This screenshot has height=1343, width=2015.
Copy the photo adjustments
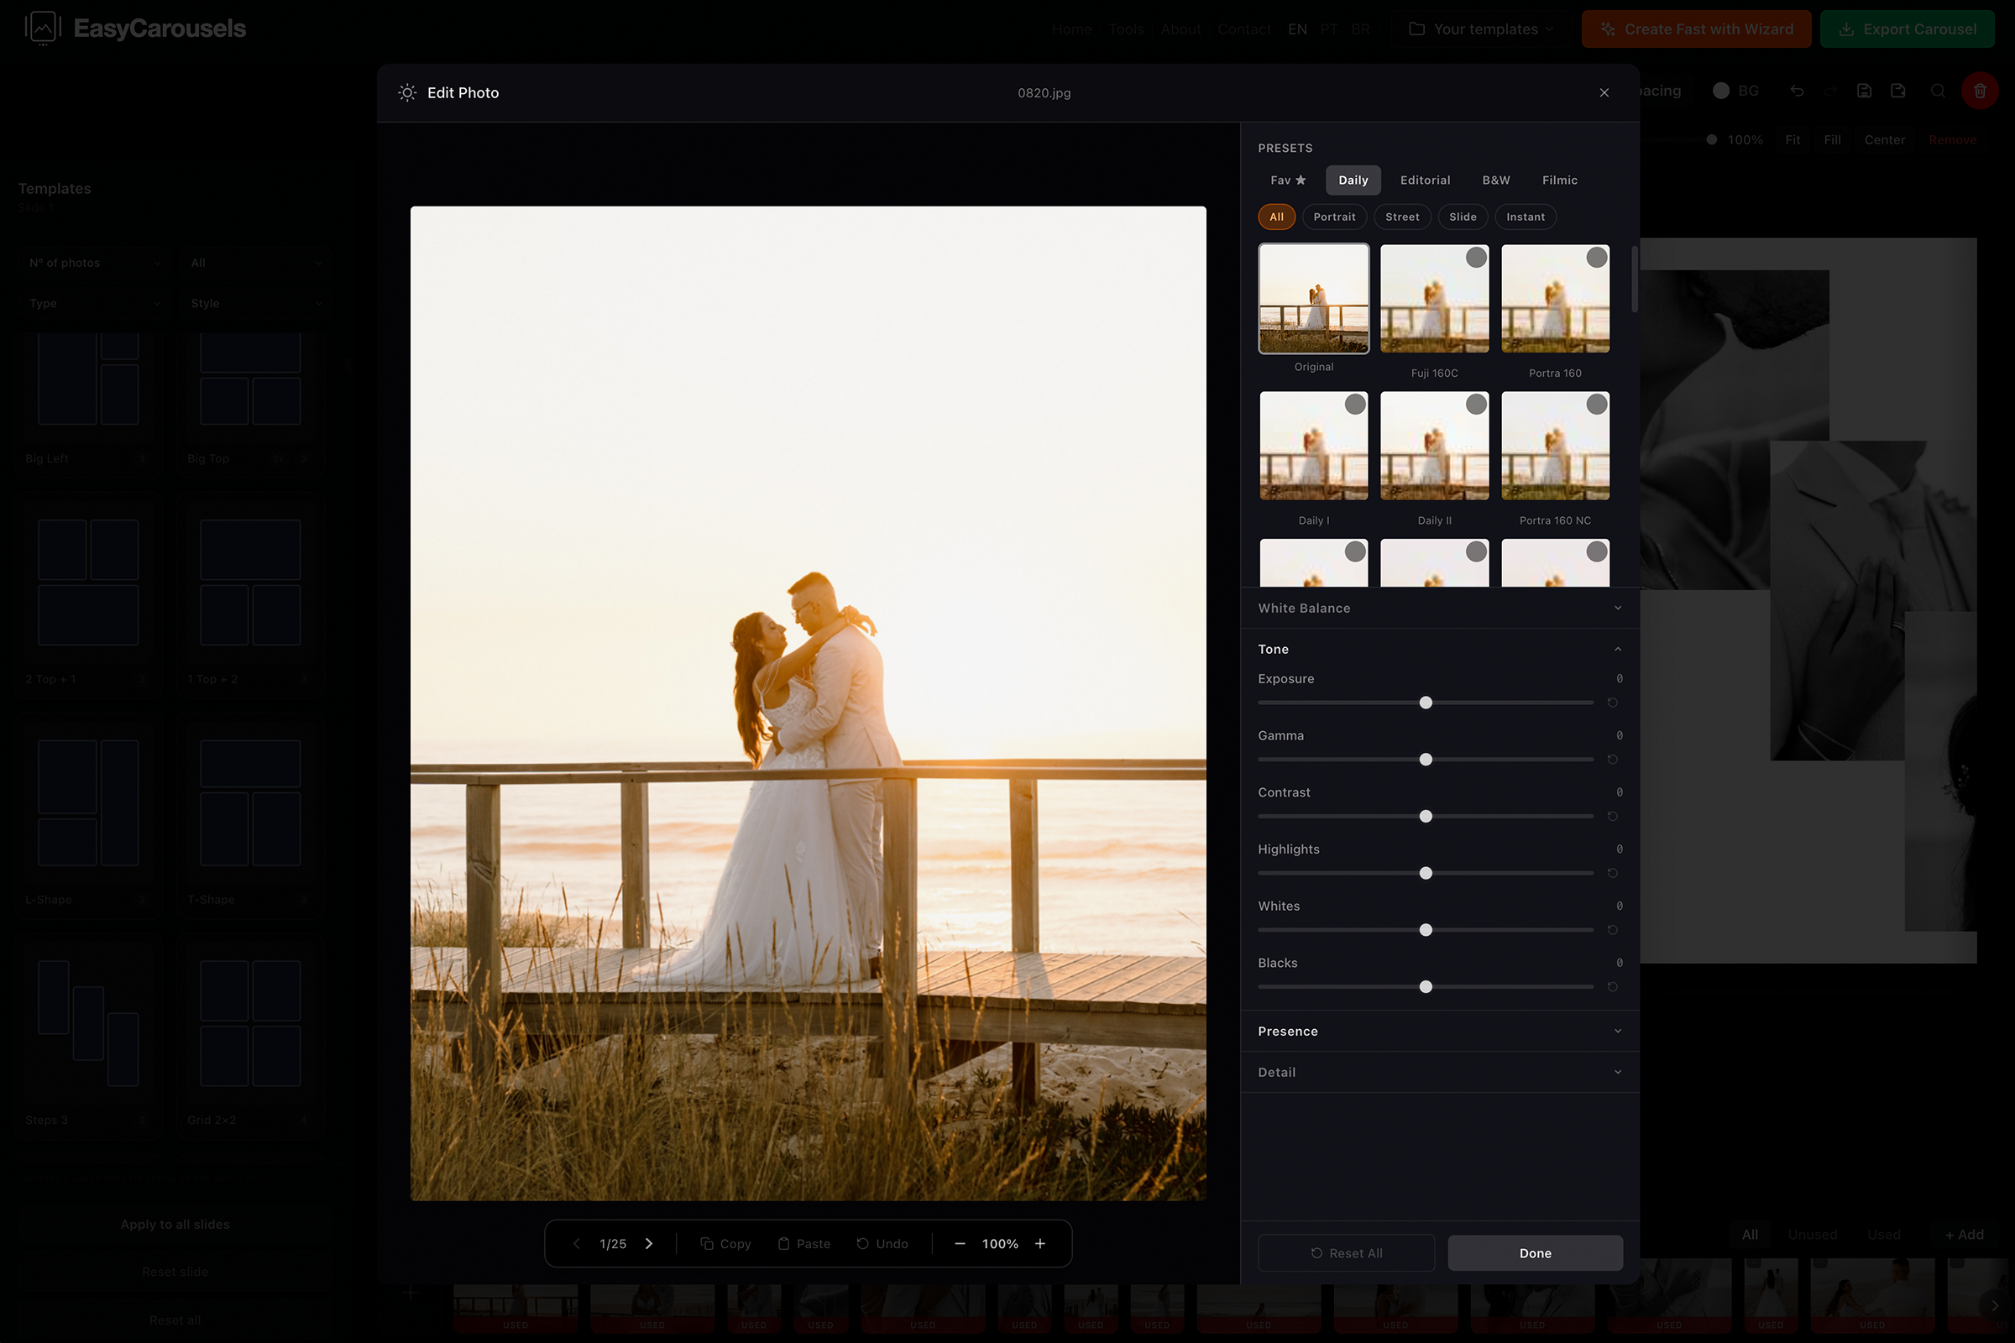pyautogui.click(x=725, y=1244)
